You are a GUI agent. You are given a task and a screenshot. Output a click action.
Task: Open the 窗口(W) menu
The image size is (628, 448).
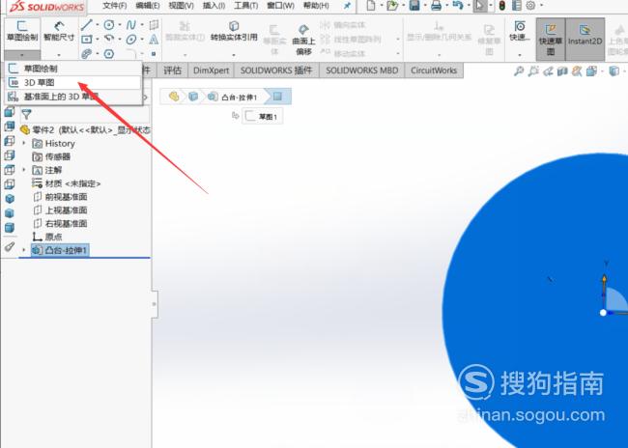tap(280, 6)
